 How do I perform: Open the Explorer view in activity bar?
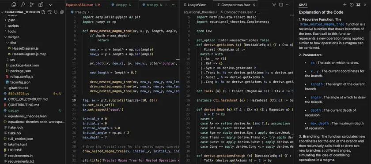click(14, 4)
